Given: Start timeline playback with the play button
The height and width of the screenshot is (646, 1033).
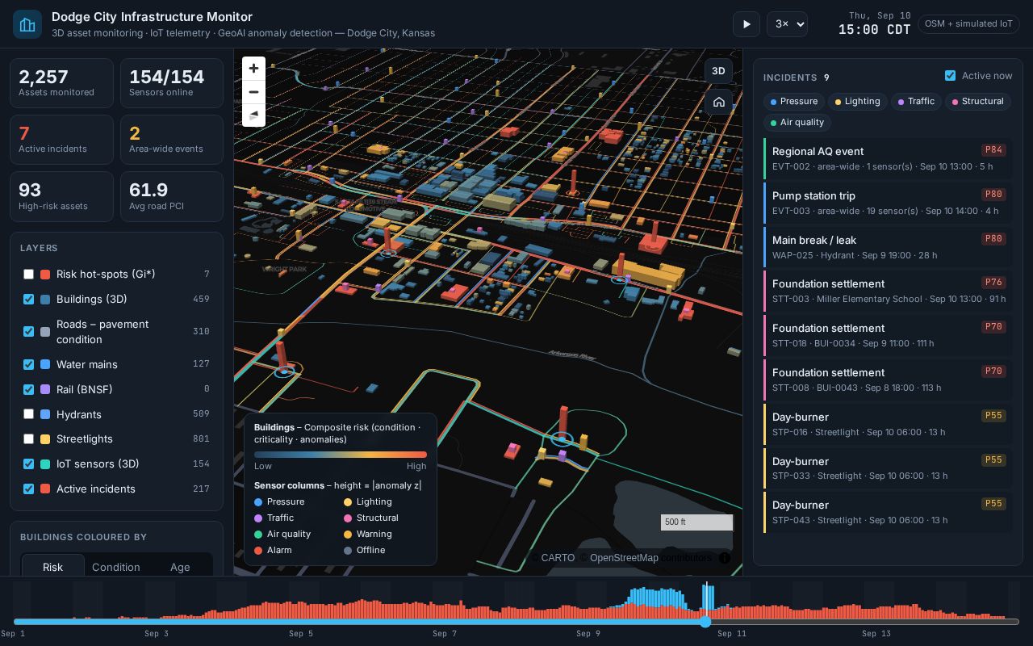Looking at the screenshot, I should tap(747, 24).
